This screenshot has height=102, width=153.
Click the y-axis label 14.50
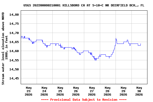point(14,69)
